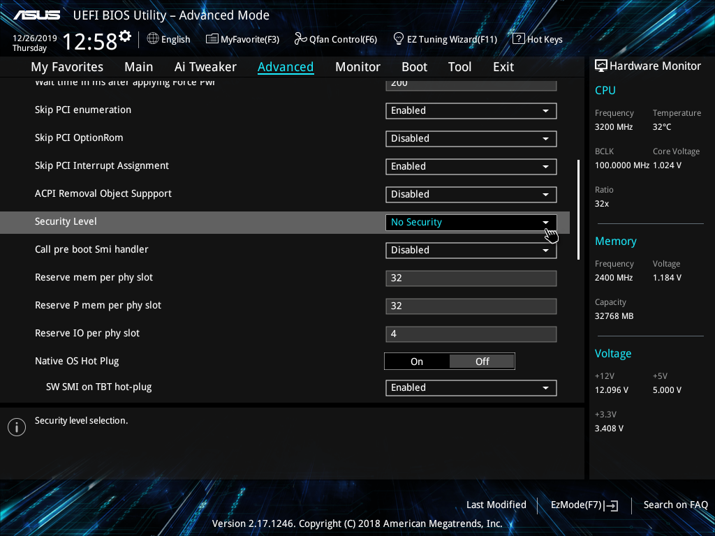Click the 12.096 V reading
715x536 pixels.
click(612, 390)
